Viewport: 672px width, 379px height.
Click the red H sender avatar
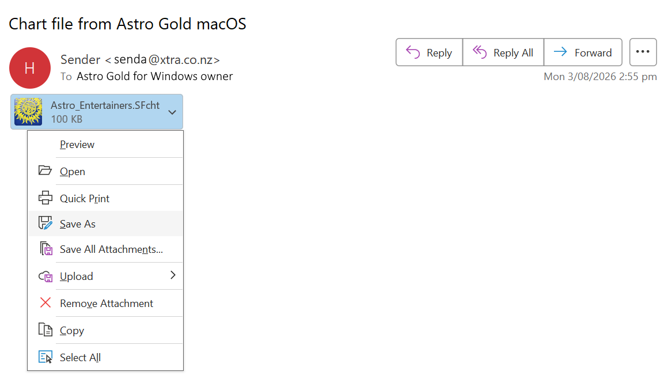pyautogui.click(x=29, y=68)
